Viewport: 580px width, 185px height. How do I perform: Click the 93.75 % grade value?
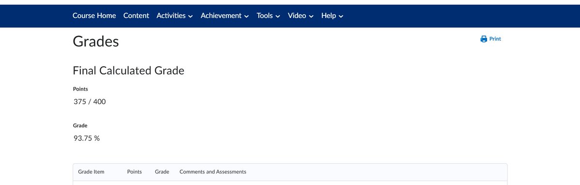tap(87, 139)
